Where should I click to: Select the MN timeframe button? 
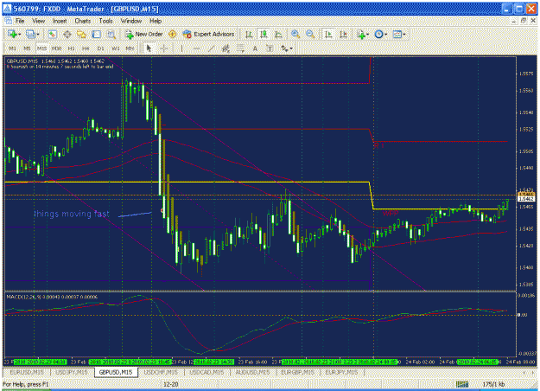point(130,48)
